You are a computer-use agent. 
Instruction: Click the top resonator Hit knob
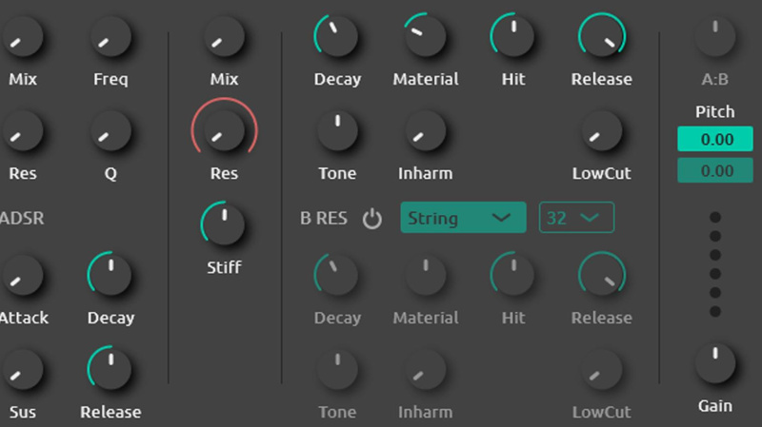click(x=513, y=36)
